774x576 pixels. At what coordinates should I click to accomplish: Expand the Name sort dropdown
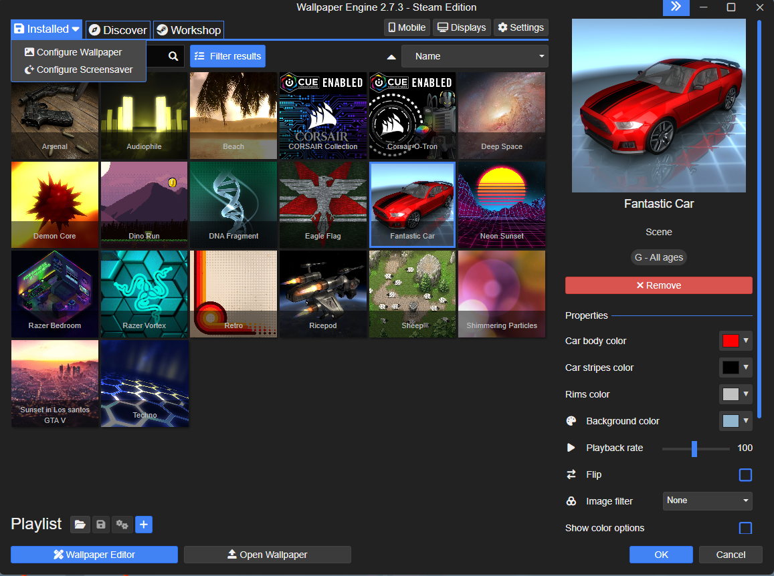474,56
